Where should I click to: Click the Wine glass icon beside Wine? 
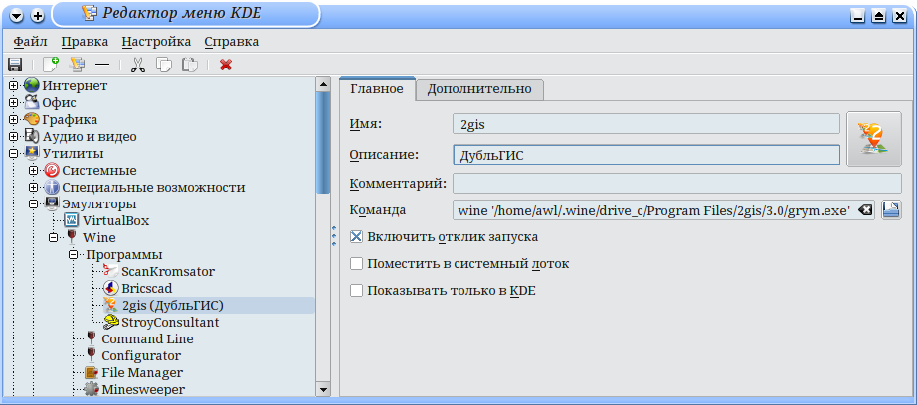72,237
